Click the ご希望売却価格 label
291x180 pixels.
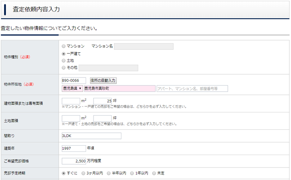tap(16, 161)
